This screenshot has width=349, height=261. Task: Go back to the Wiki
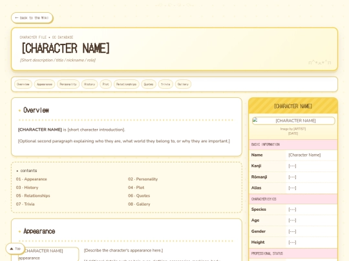[x=32, y=18]
